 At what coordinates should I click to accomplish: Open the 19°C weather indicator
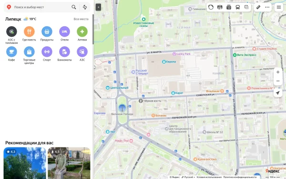[x=30, y=19]
